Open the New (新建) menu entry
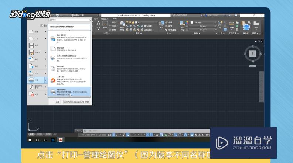Image resolution: width=293 pixels, height=163 pixels. click(37, 32)
